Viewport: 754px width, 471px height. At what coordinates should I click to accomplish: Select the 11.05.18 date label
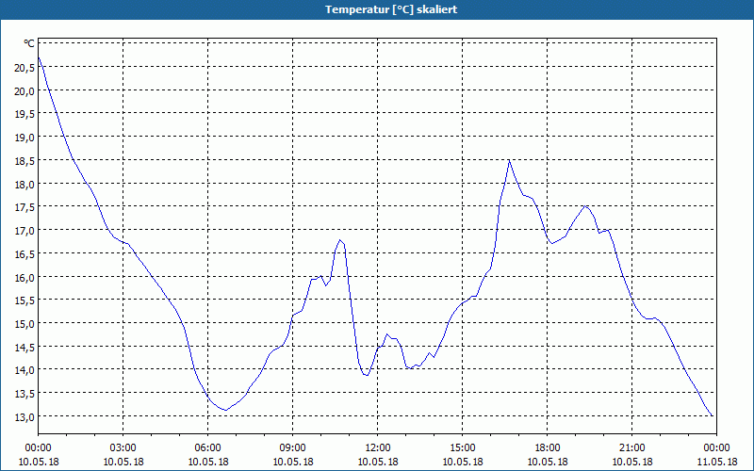716,463
